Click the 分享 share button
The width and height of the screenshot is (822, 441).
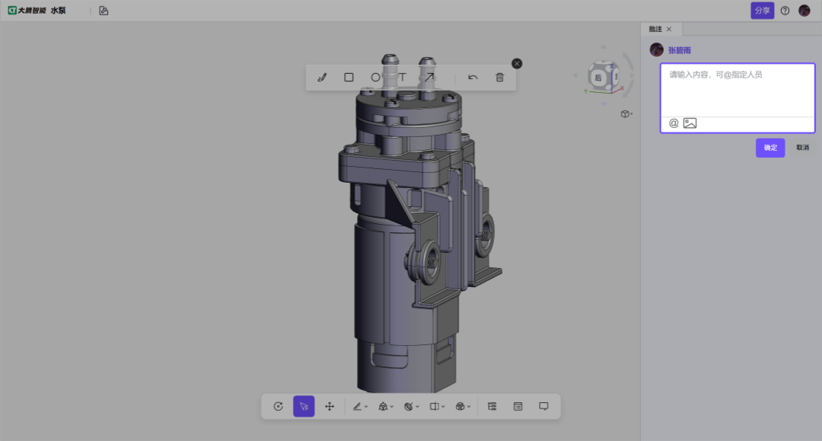click(x=762, y=11)
